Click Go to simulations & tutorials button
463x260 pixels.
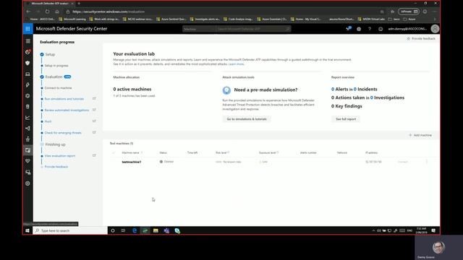point(247,119)
